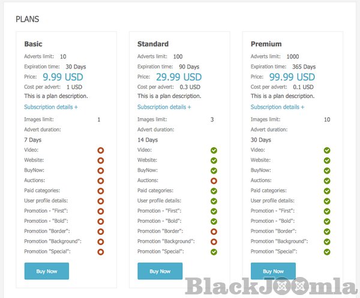Image resolution: width=360 pixels, height=298 pixels.
Task: Click Standard plan Promotion "Border" unavailable icon
Action: (214, 231)
